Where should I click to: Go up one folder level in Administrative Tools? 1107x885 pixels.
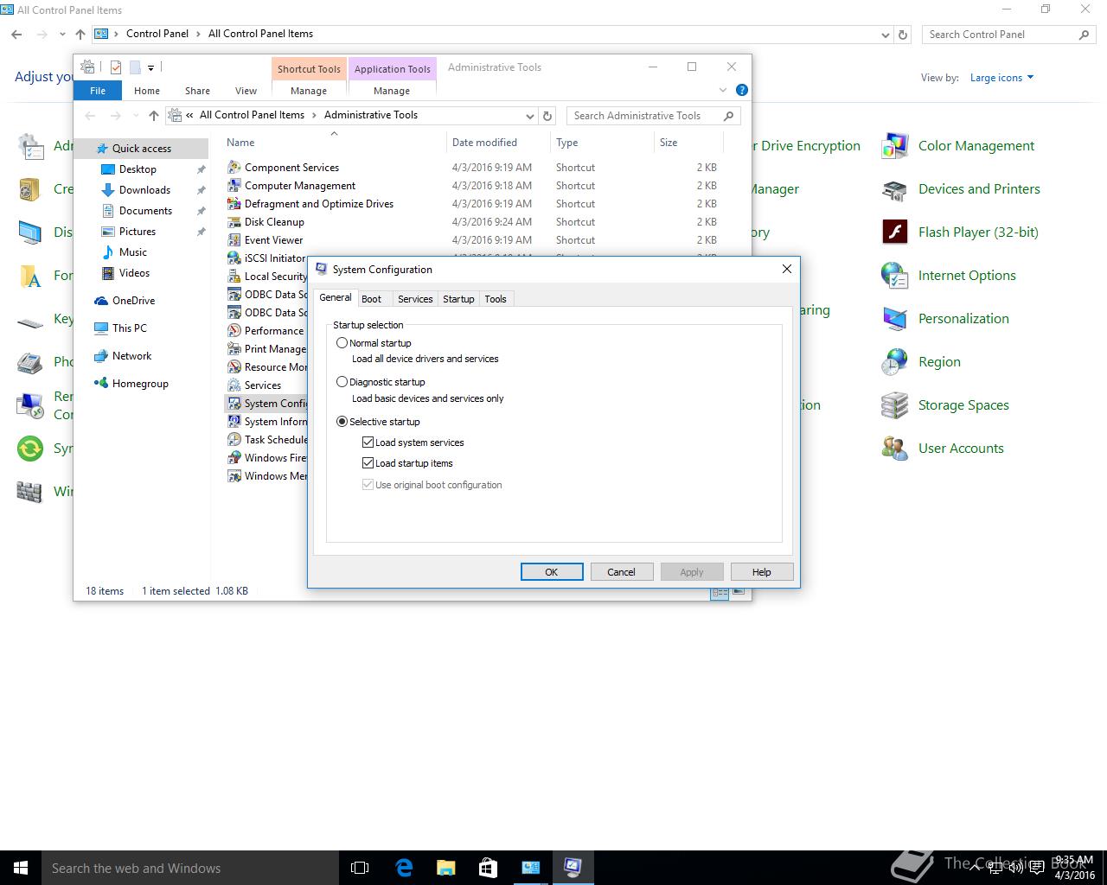[x=154, y=116]
